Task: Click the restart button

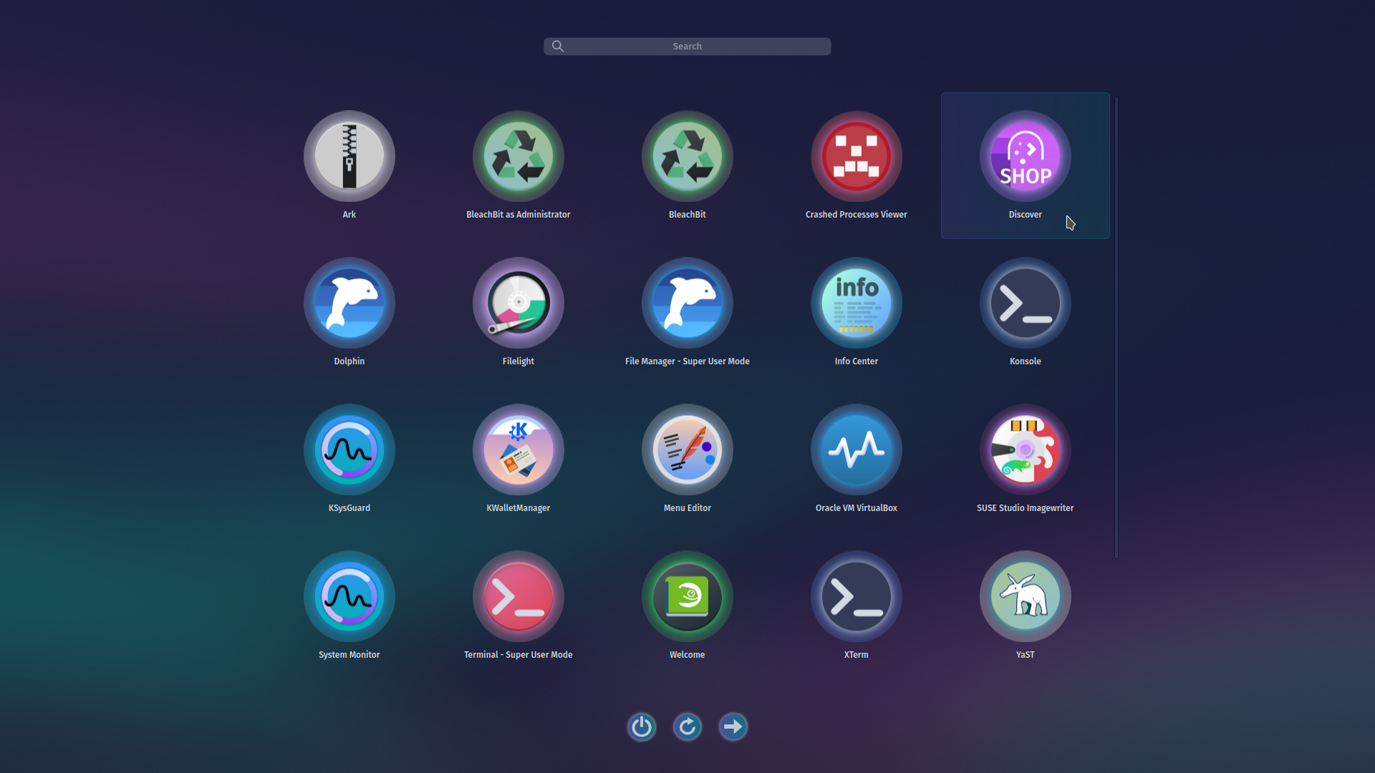Action: coord(687,727)
